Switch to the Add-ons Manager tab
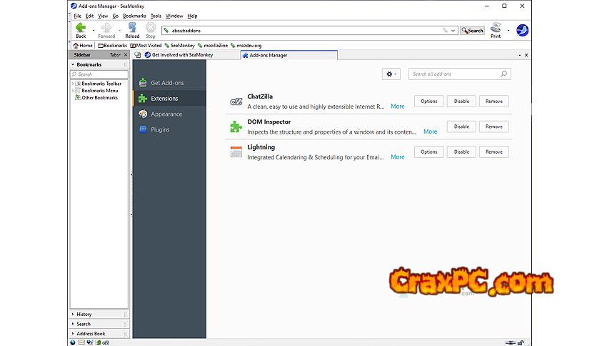The height and width of the screenshot is (346, 597). tap(289, 55)
